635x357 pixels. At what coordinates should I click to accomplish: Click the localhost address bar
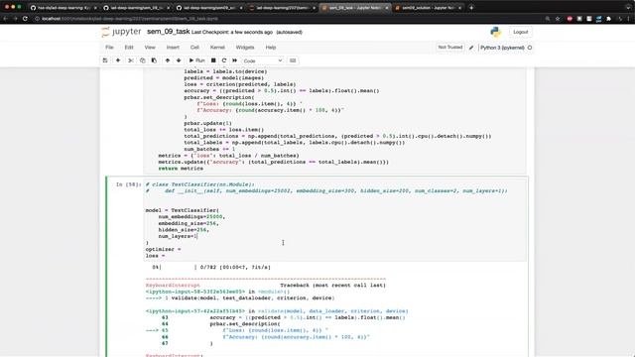click(x=284, y=19)
